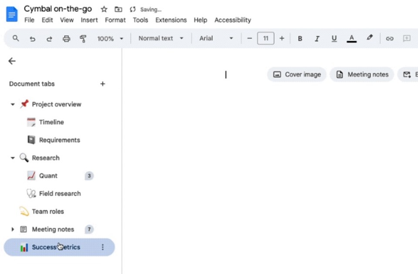
Task: Click the Cover image chip
Action: point(297,75)
